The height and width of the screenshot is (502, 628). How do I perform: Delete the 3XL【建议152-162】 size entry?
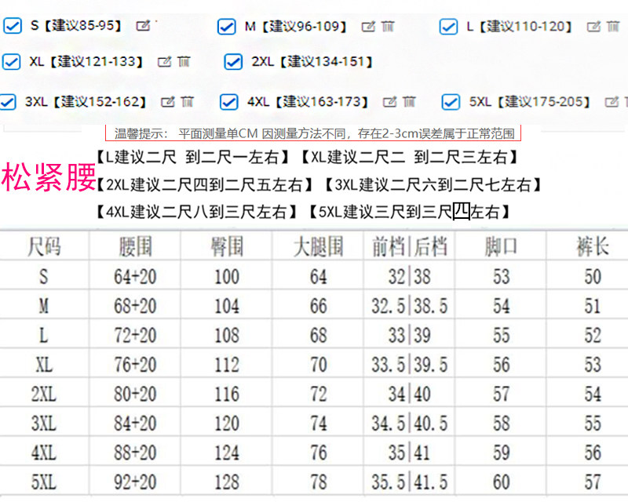tap(187, 102)
